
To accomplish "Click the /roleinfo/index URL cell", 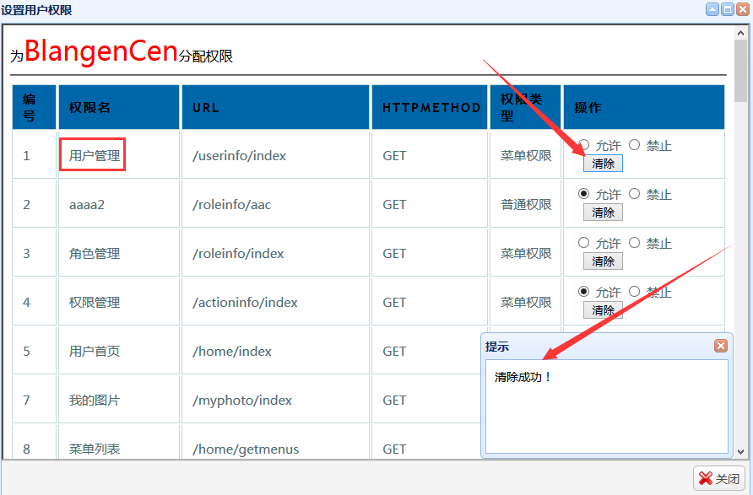I will point(275,253).
